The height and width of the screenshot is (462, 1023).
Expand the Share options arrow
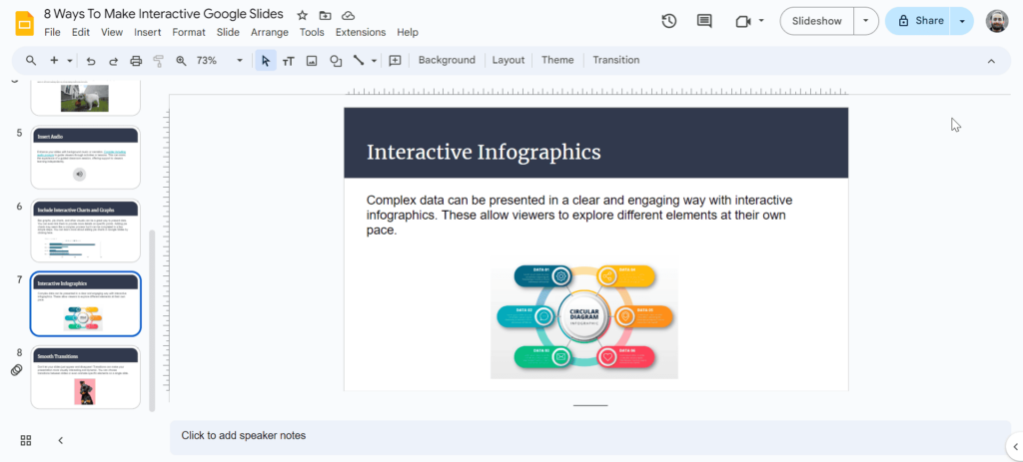(962, 21)
